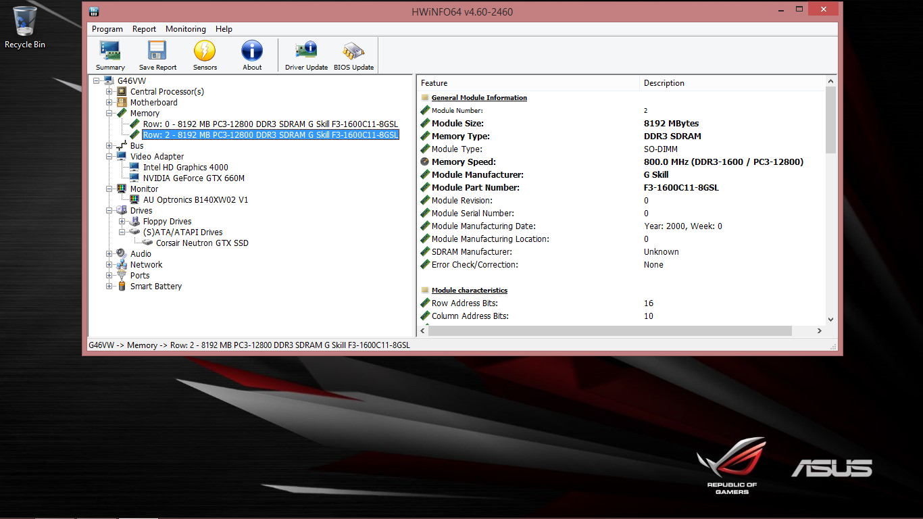Select (S)ATA/ATAPI Drives node
The image size is (923, 519).
pos(182,232)
